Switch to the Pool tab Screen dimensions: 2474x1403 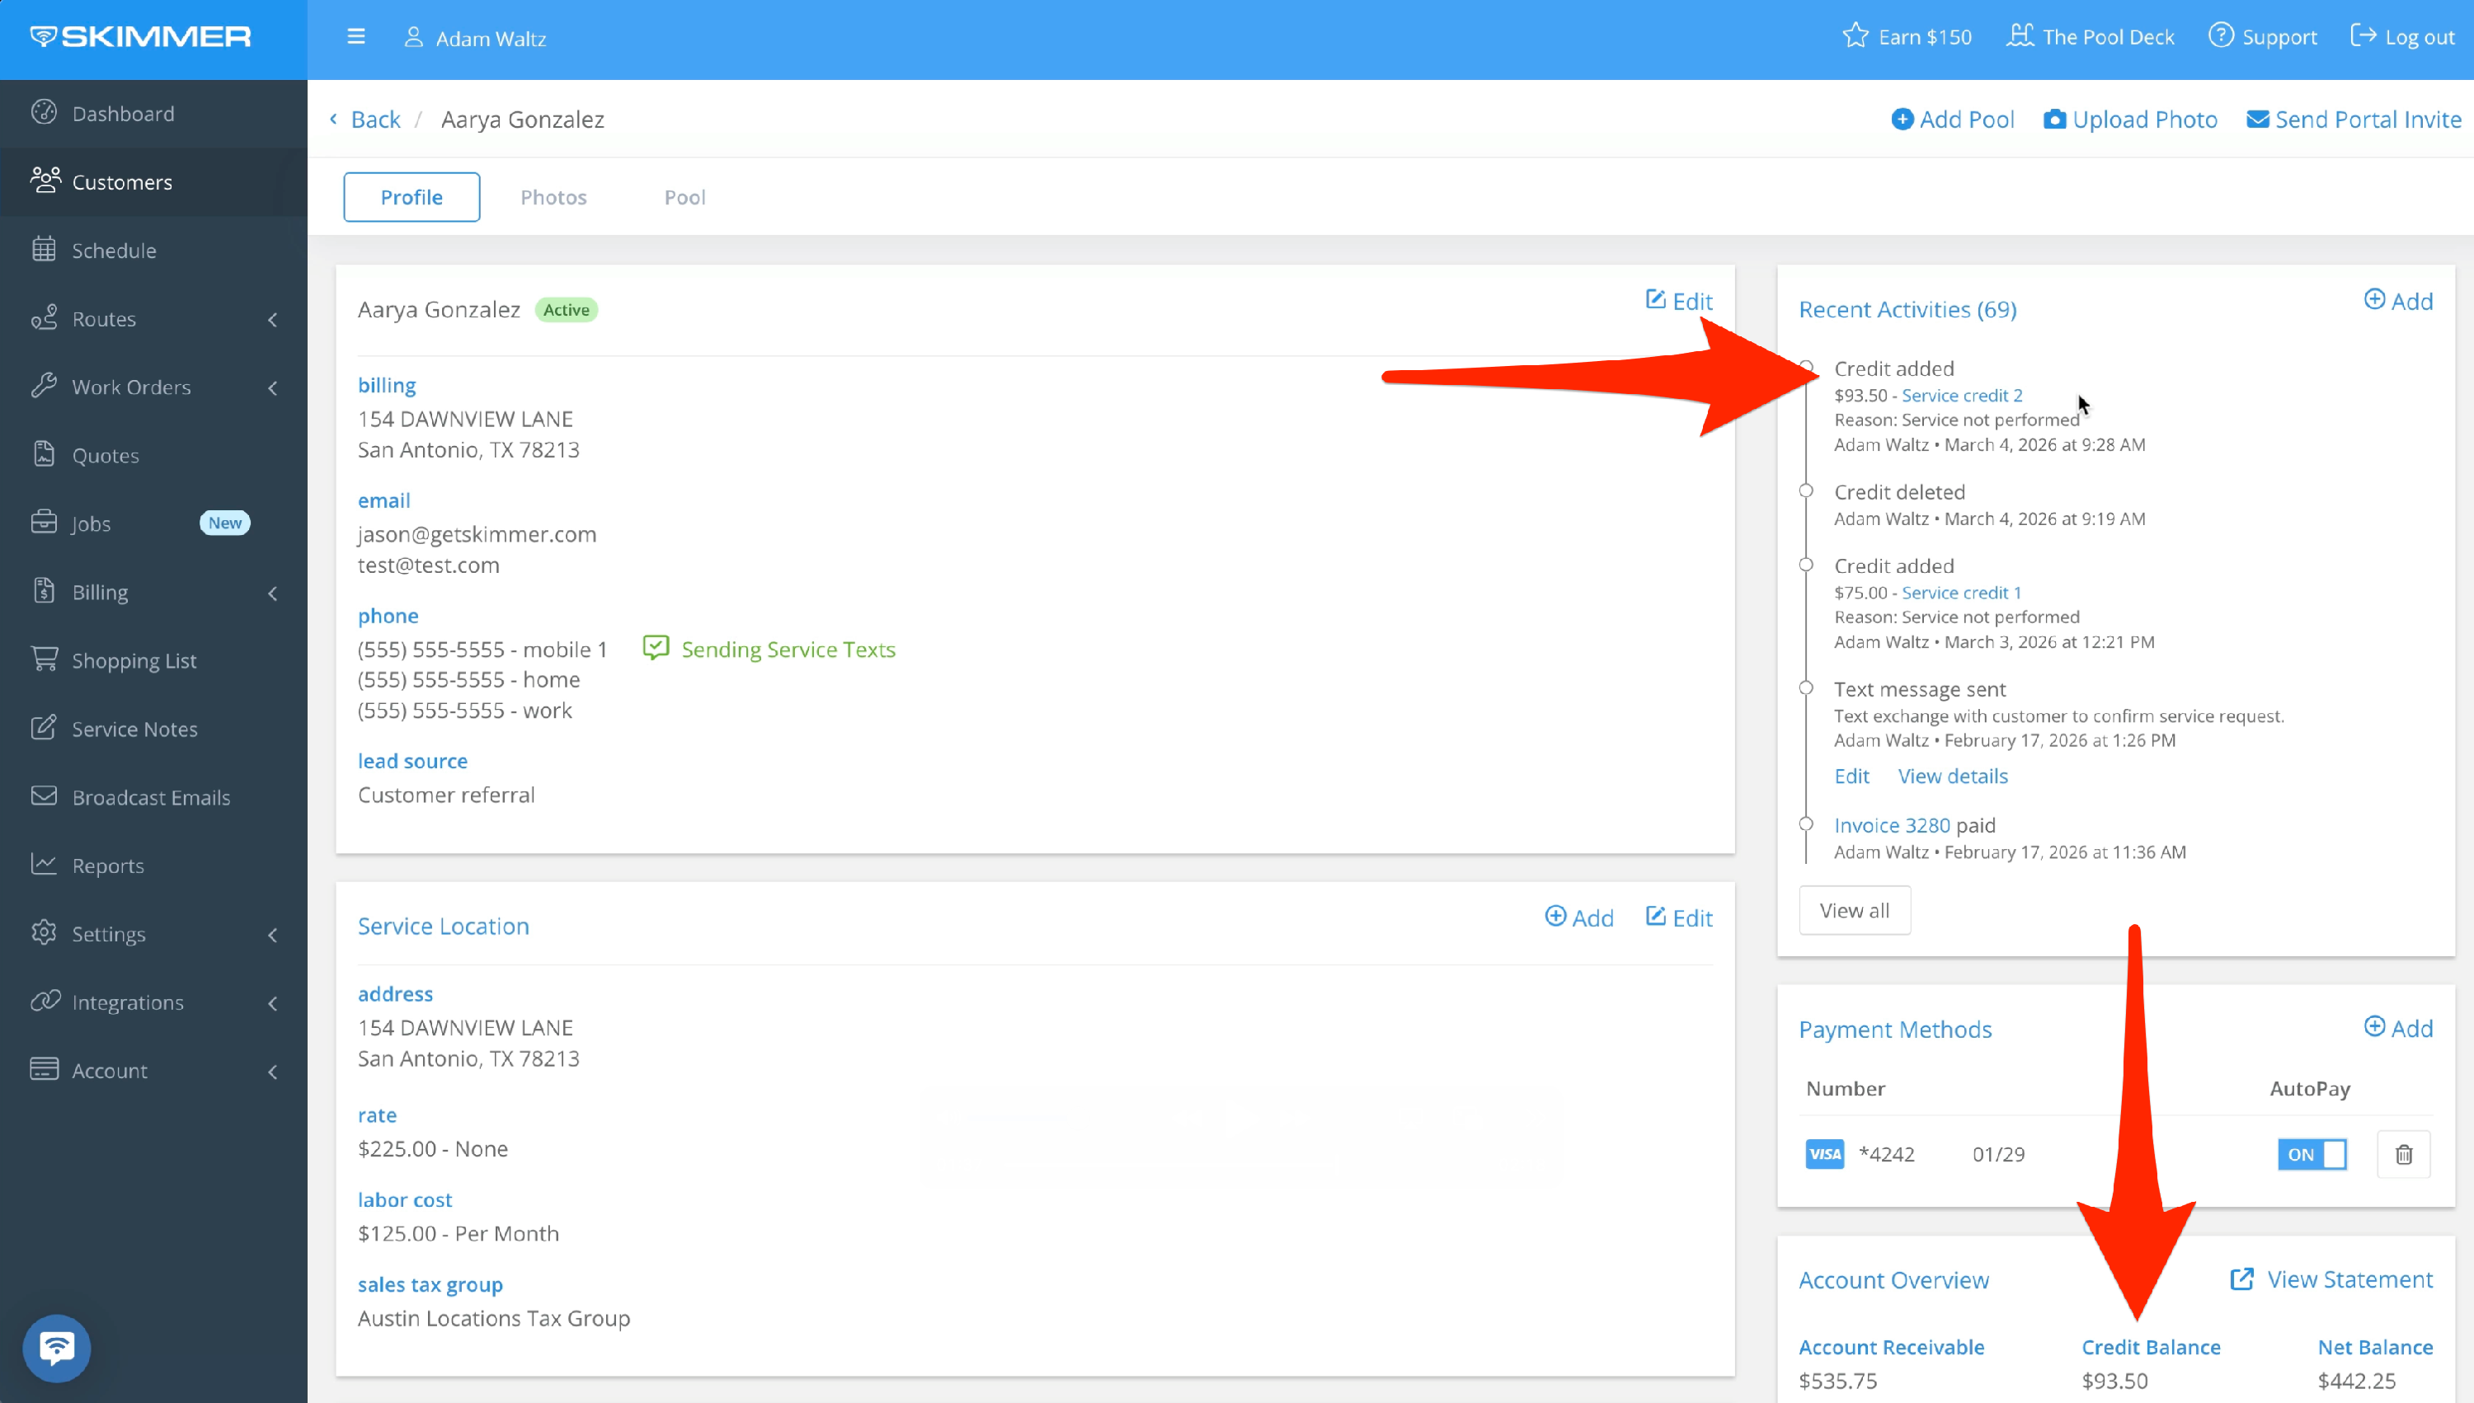coord(684,196)
